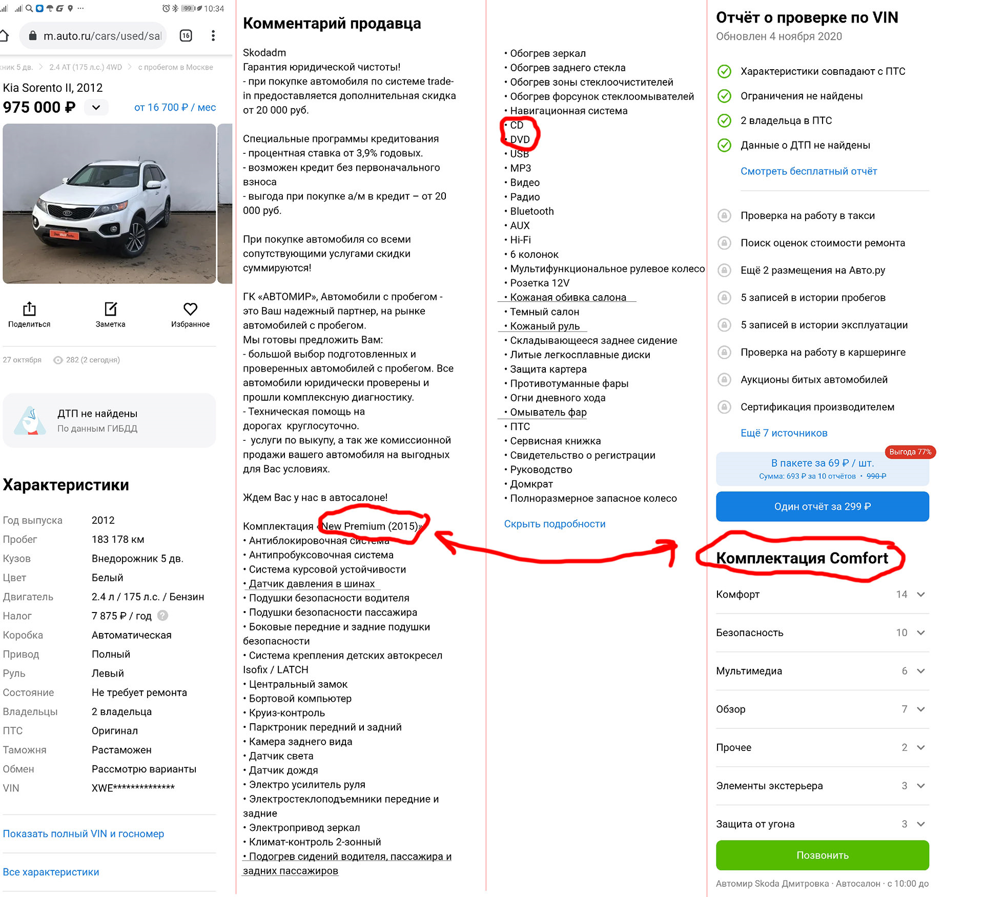Show full VIN and license plate
The image size is (984, 897).
tap(84, 834)
